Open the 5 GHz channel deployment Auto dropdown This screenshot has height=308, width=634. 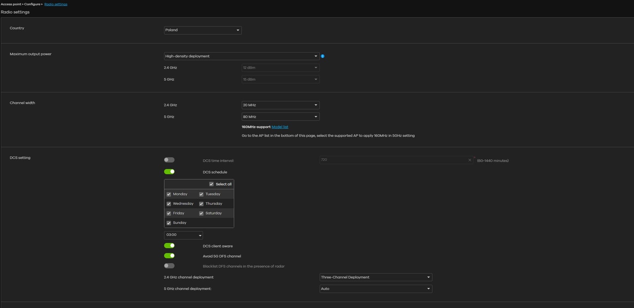[376, 289]
